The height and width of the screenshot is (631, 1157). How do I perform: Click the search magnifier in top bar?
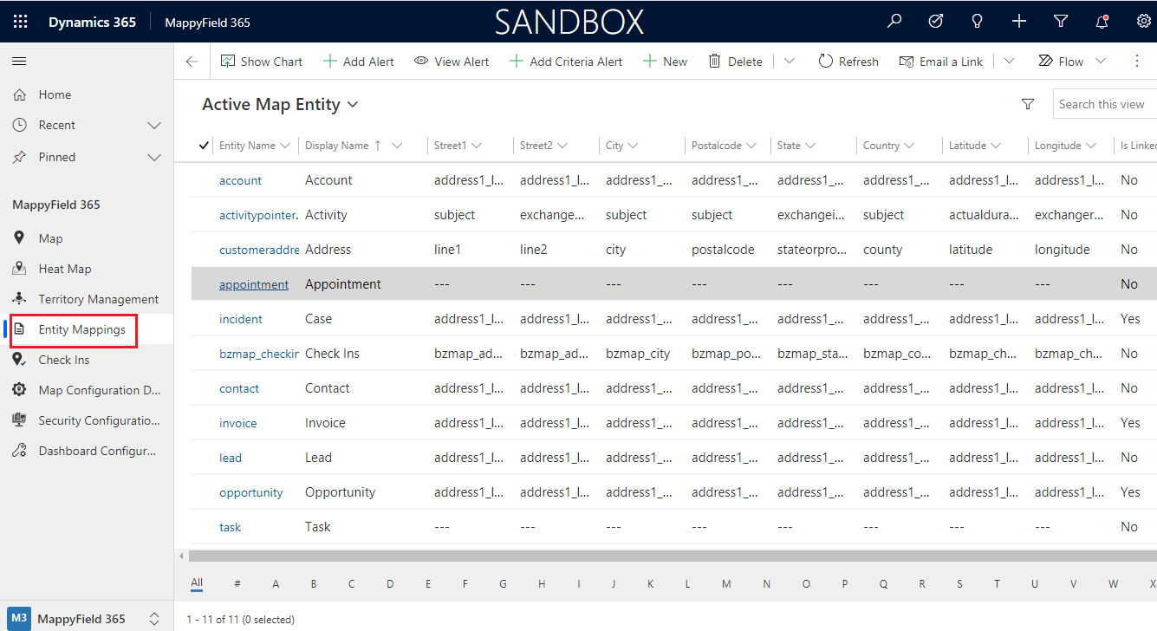(x=894, y=22)
